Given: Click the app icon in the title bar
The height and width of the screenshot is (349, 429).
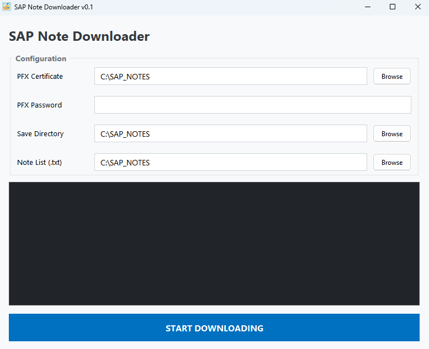Looking at the screenshot, I should coord(7,7).
